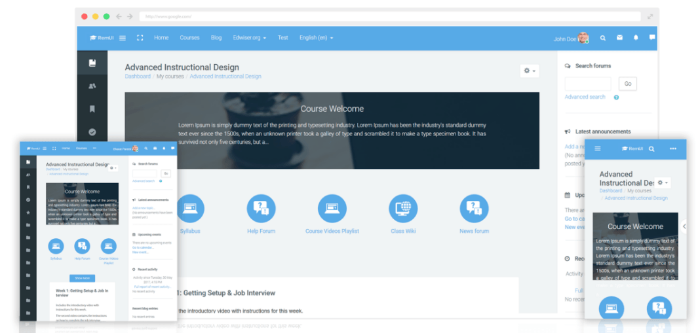Open the Help Forum circle icon

pos(262,209)
